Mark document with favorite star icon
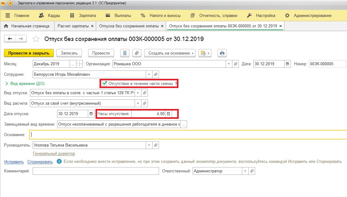 click(x=36, y=39)
